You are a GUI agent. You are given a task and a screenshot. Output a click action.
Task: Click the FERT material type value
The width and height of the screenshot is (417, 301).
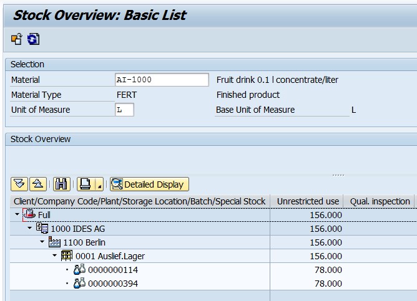(127, 95)
